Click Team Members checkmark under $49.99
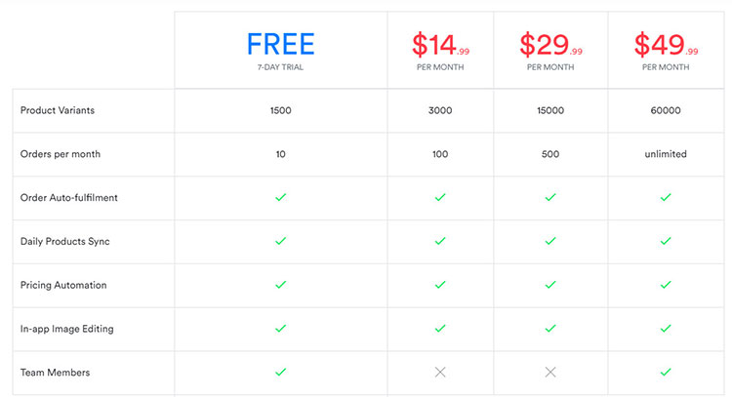 coord(666,372)
